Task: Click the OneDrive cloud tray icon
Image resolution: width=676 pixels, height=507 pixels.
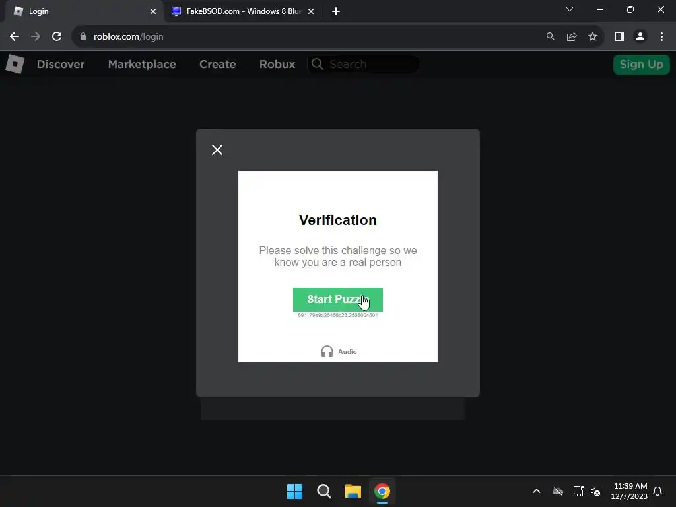Action: [x=558, y=491]
